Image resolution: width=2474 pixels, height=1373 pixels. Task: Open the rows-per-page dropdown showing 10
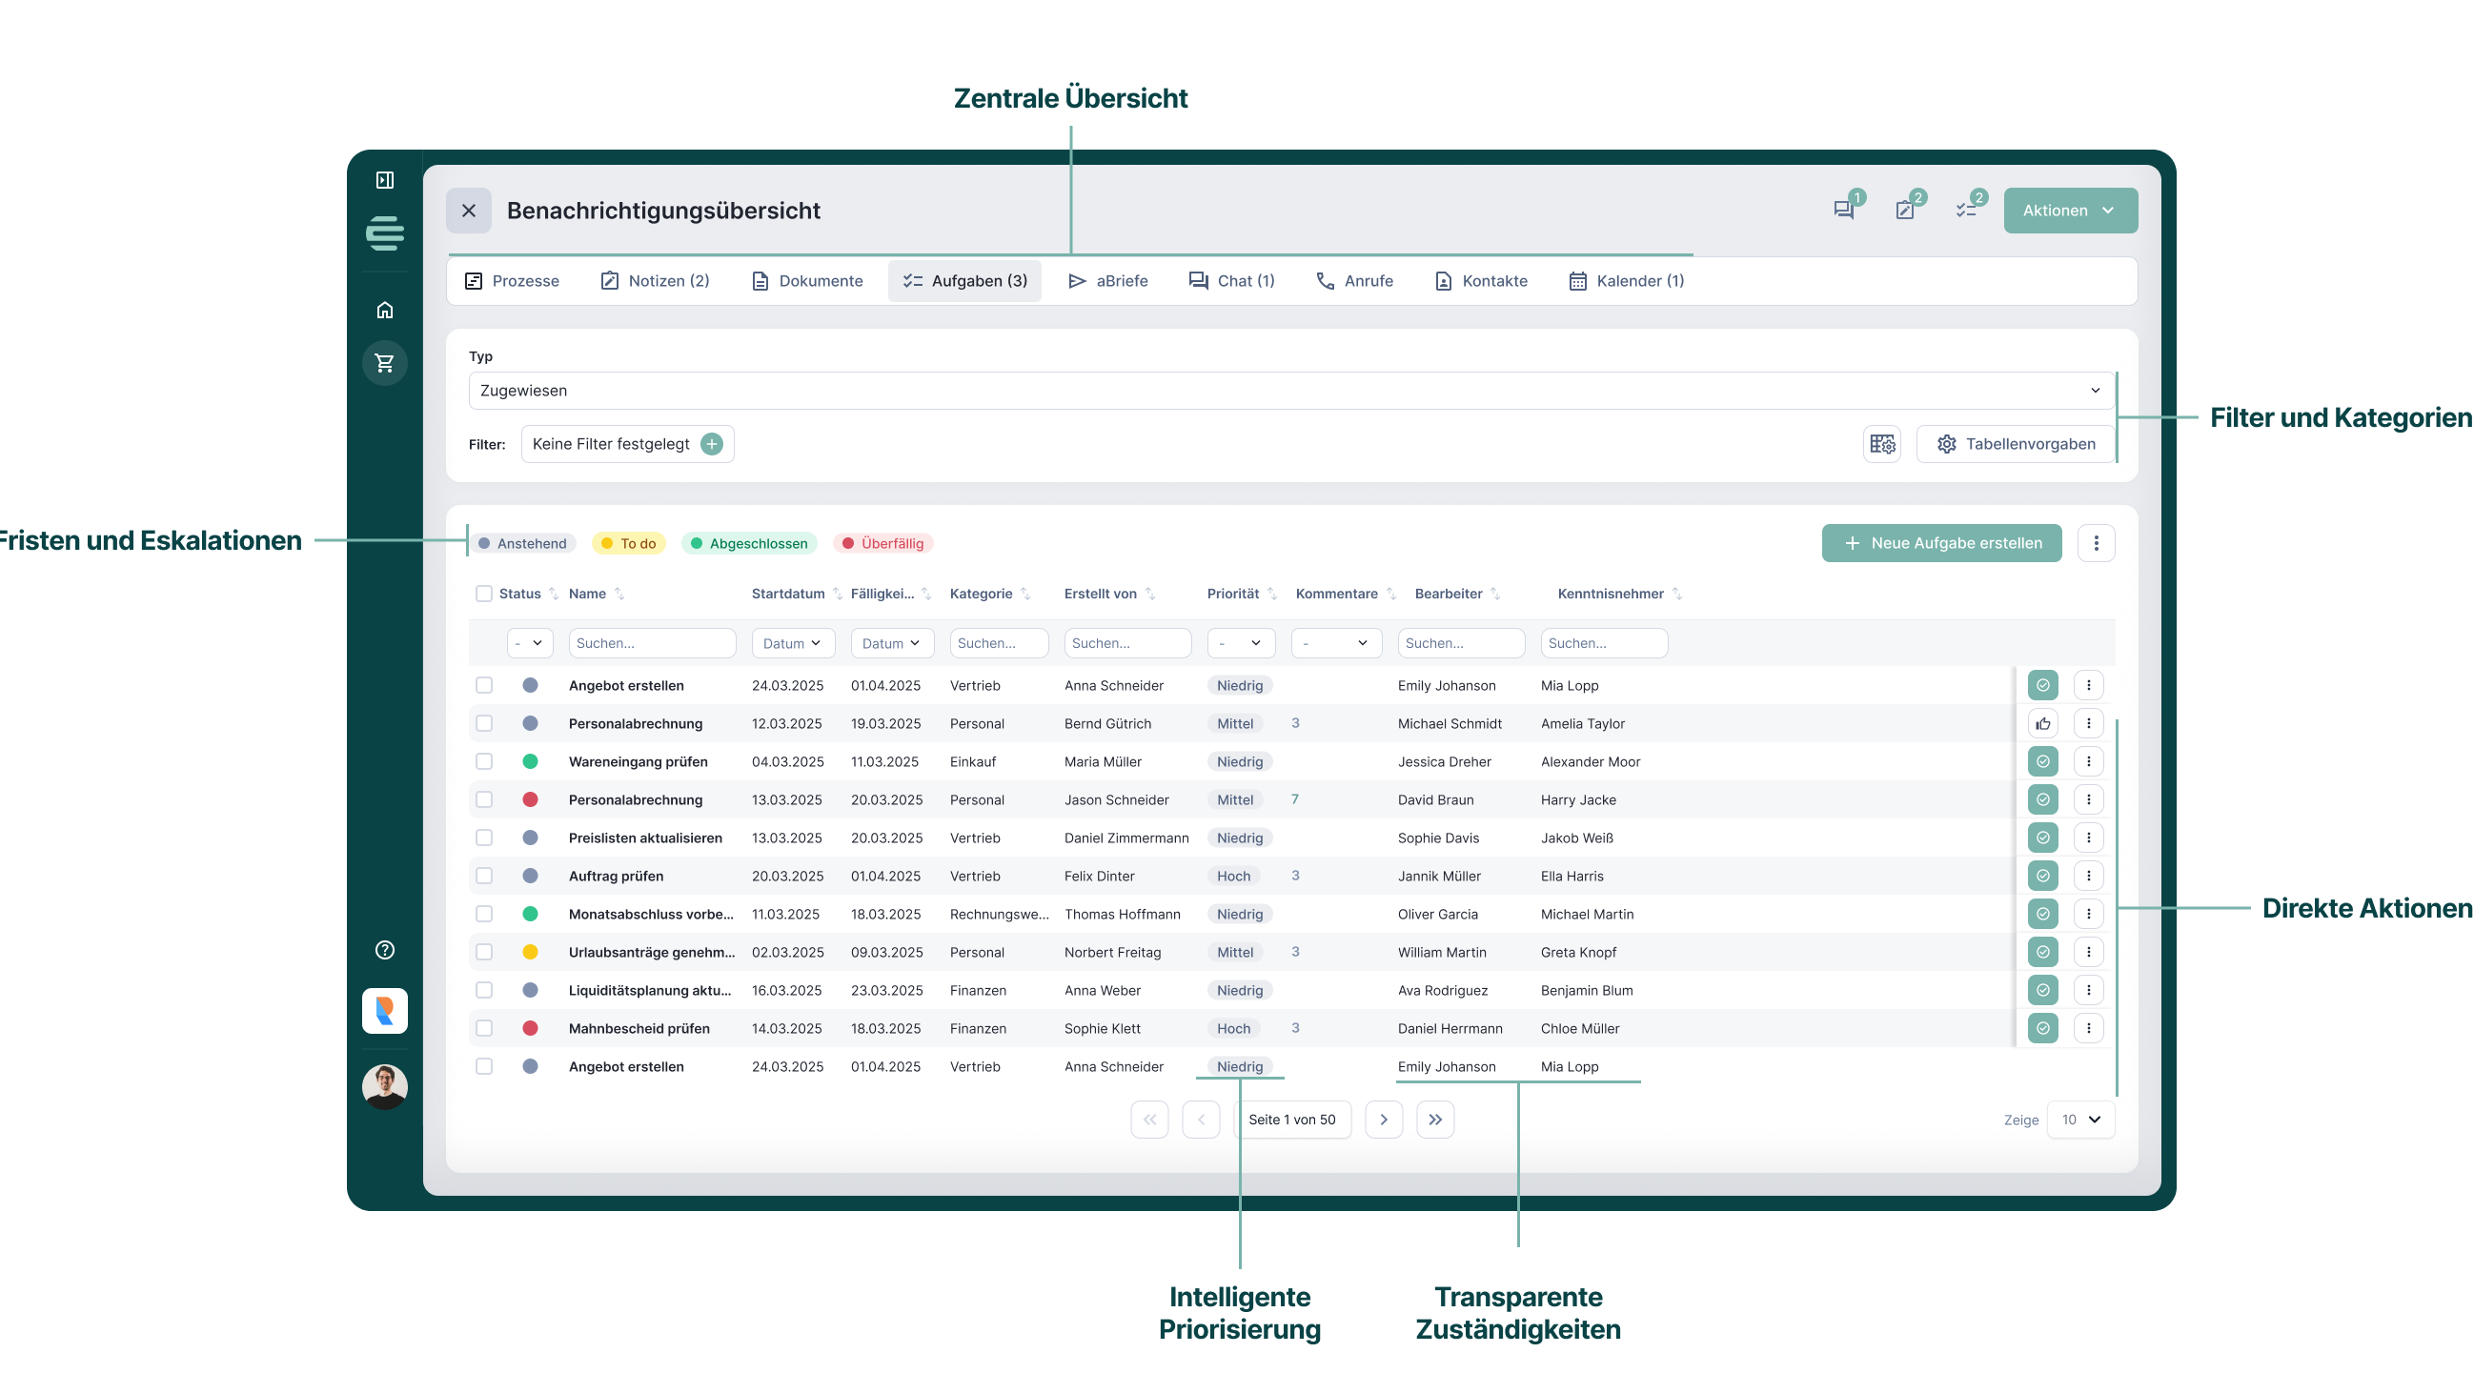coord(2080,1120)
